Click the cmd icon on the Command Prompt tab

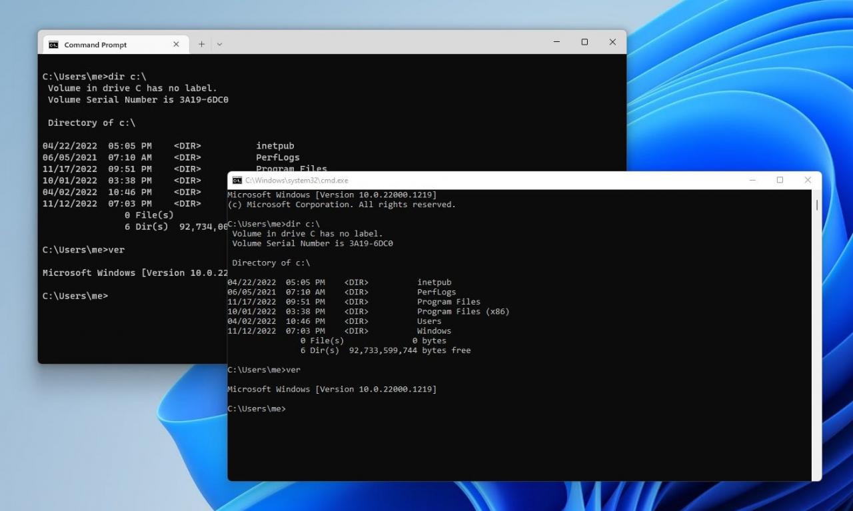54,44
